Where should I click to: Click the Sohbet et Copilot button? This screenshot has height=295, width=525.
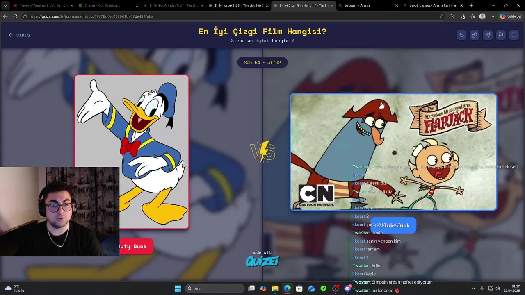[x=511, y=16]
